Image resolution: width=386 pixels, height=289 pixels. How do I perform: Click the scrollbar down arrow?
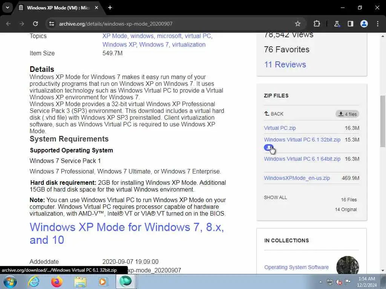pyautogui.click(x=383, y=271)
